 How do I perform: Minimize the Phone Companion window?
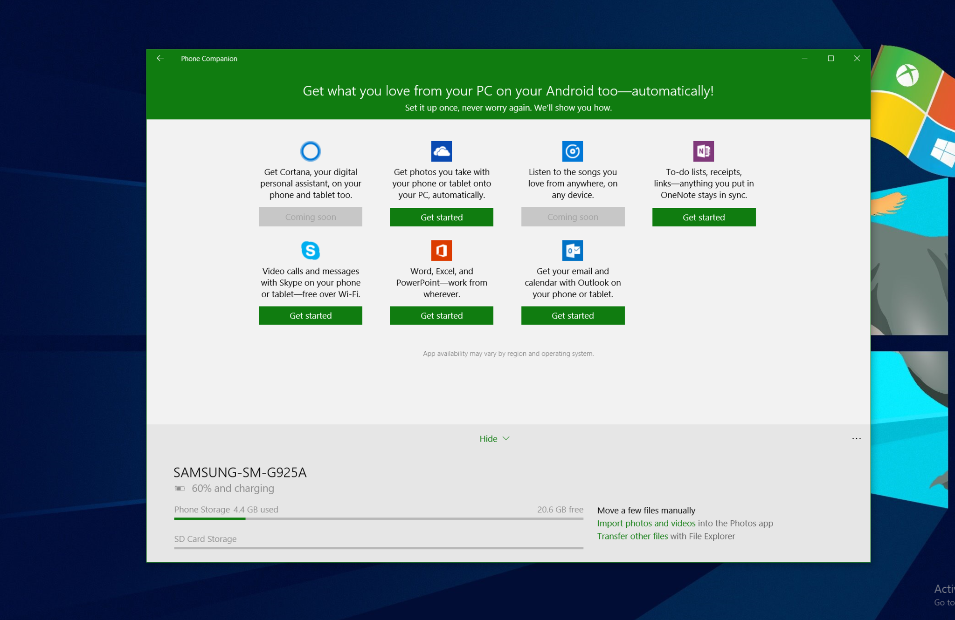tap(804, 58)
